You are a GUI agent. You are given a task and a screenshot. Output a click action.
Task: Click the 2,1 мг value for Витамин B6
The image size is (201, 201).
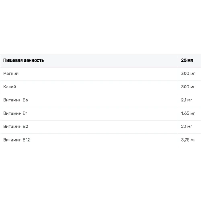187,100
